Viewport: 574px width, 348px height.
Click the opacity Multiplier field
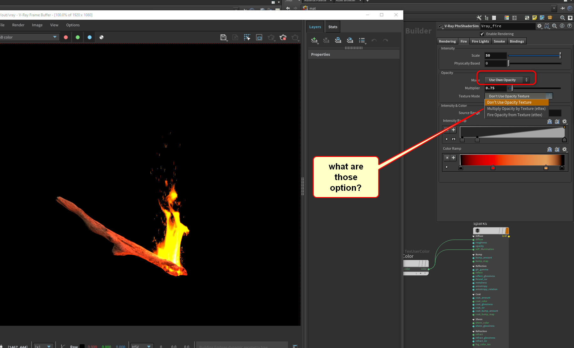pyautogui.click(x=495, y=88)
